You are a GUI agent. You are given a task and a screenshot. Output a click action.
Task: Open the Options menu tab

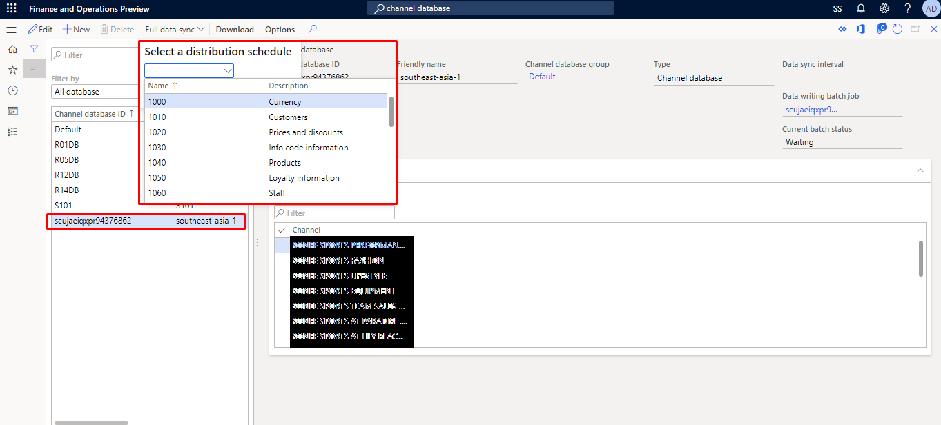280,29
